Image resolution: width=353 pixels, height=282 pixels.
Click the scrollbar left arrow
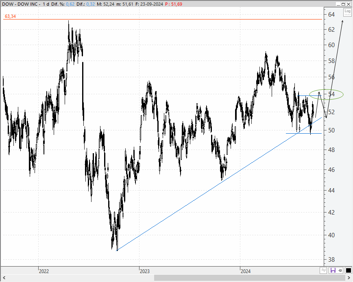4,278
